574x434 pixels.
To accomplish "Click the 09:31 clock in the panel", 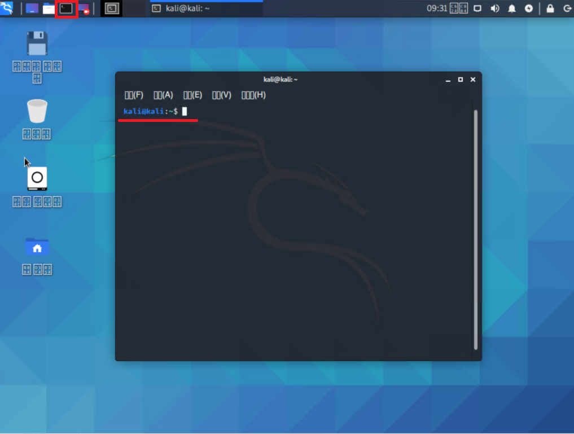I will click(437, 8).
